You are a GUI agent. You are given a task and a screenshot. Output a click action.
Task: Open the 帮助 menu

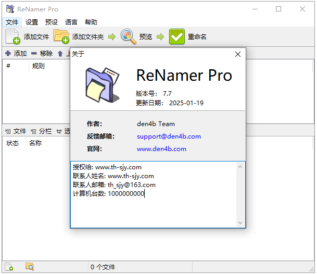tap(91, 22)
